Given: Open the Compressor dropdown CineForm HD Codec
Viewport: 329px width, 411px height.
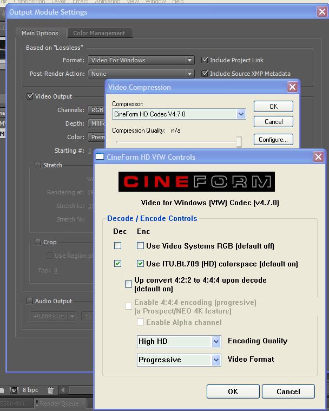Looking at the screenshot, I should coord(179,114).
